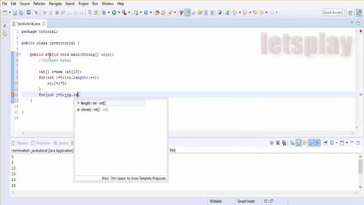Image resolution: width=364 pixels, height=205 pixels.
Task: Open dropdown arrow beside New icon
Action: [x=10, y=13]
